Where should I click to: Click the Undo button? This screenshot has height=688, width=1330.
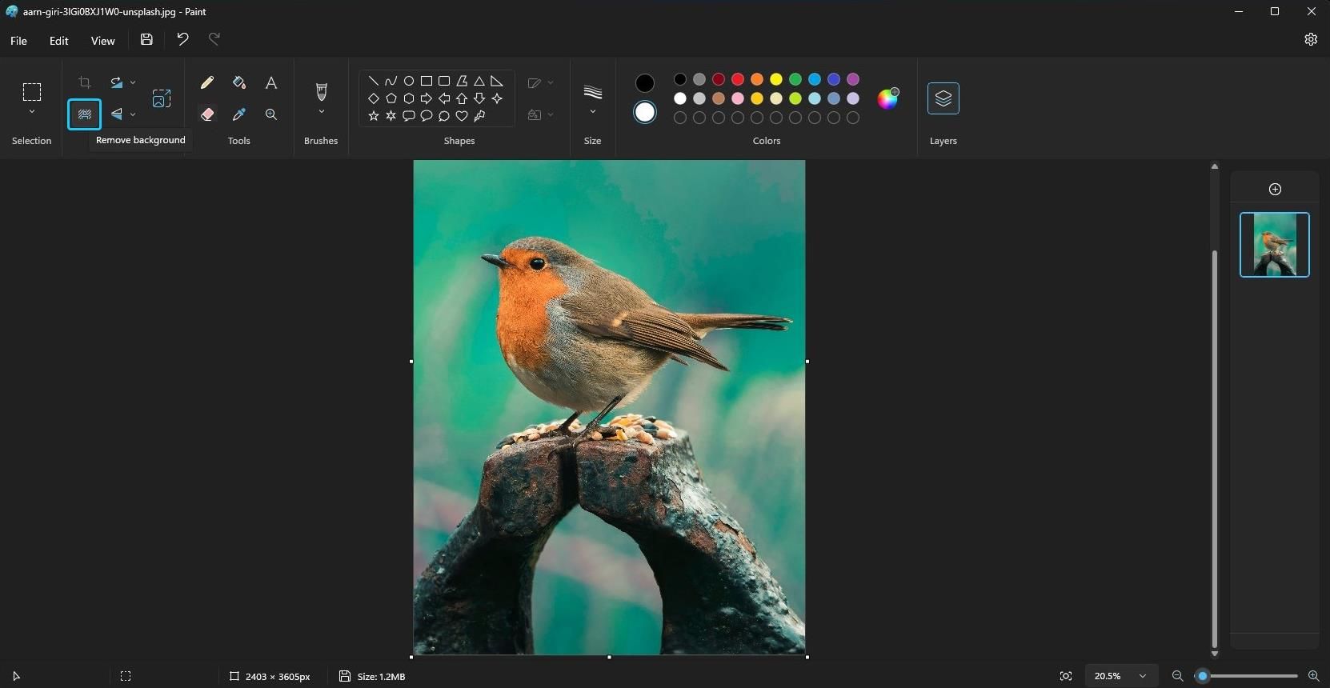(x=182, y=39)
